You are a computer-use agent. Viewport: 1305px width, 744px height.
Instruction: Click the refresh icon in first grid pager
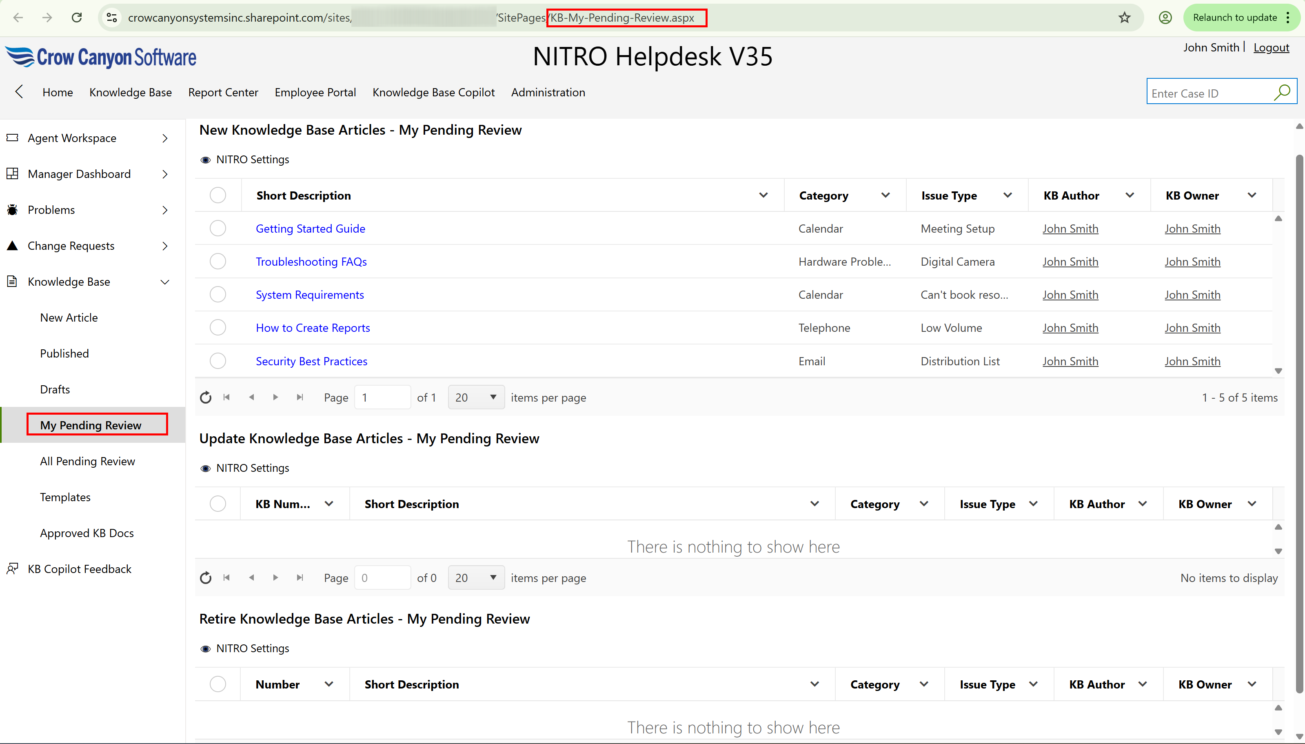pos(205,398)
